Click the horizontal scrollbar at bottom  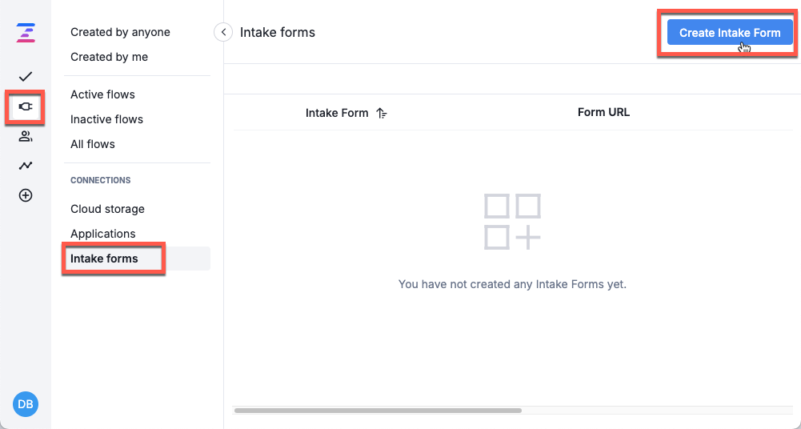[x=378, y=411]
